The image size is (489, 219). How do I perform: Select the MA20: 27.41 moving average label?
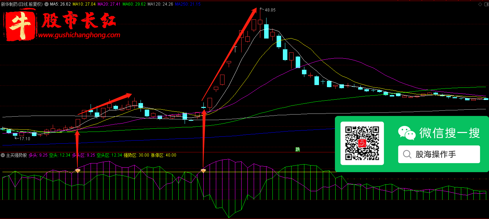point(109,5)
